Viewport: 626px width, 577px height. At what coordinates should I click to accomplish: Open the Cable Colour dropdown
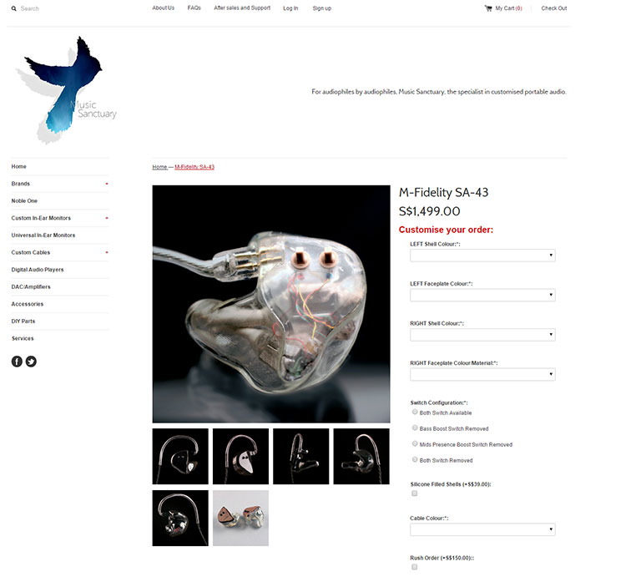point(482,529)
